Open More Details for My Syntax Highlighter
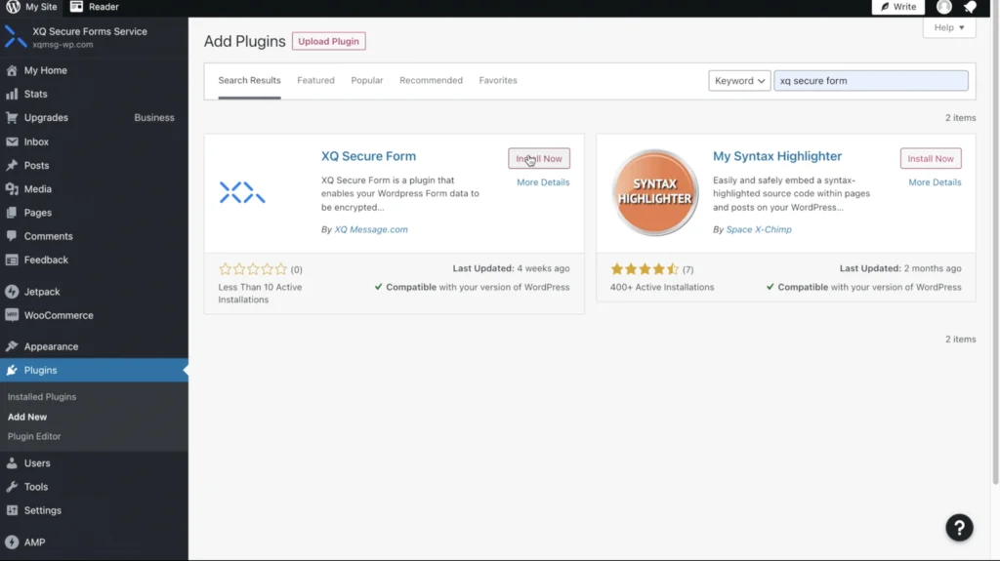The width and height of the screenshot is (1000, 561). (x=935, y=182)
